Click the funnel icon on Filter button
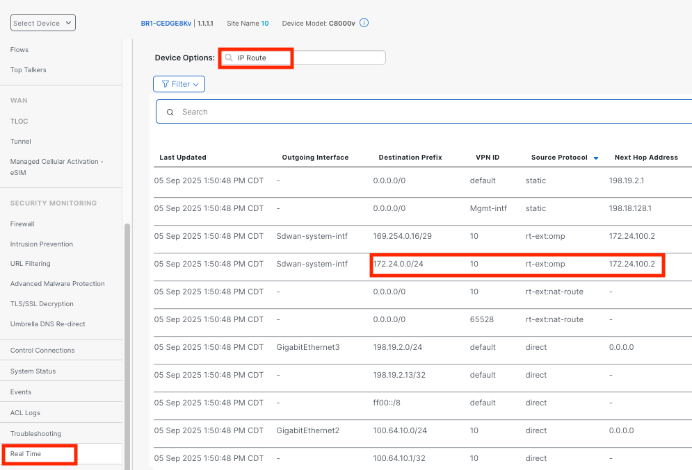Image resolution: width=692 pixels, height=470 pixels. (x=165, y=84)
